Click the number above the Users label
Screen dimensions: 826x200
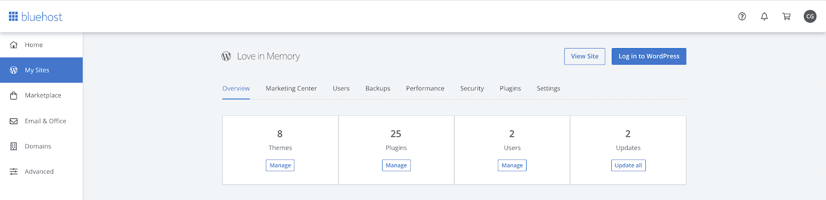(512, 134)
